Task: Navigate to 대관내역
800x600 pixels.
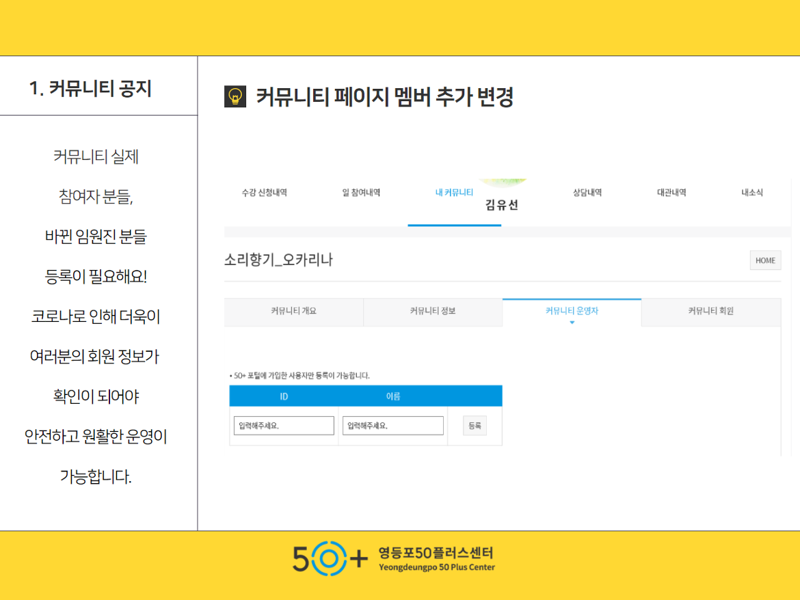Action: point(671,193)
